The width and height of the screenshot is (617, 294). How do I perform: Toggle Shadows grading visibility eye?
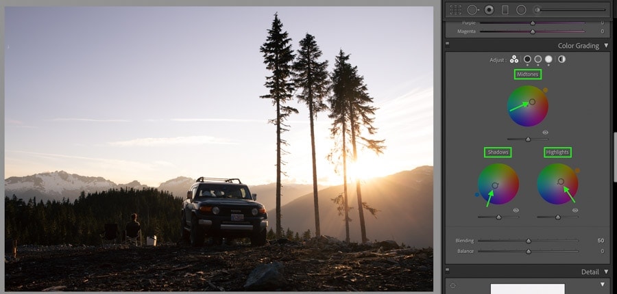click(x=516, y=211)
